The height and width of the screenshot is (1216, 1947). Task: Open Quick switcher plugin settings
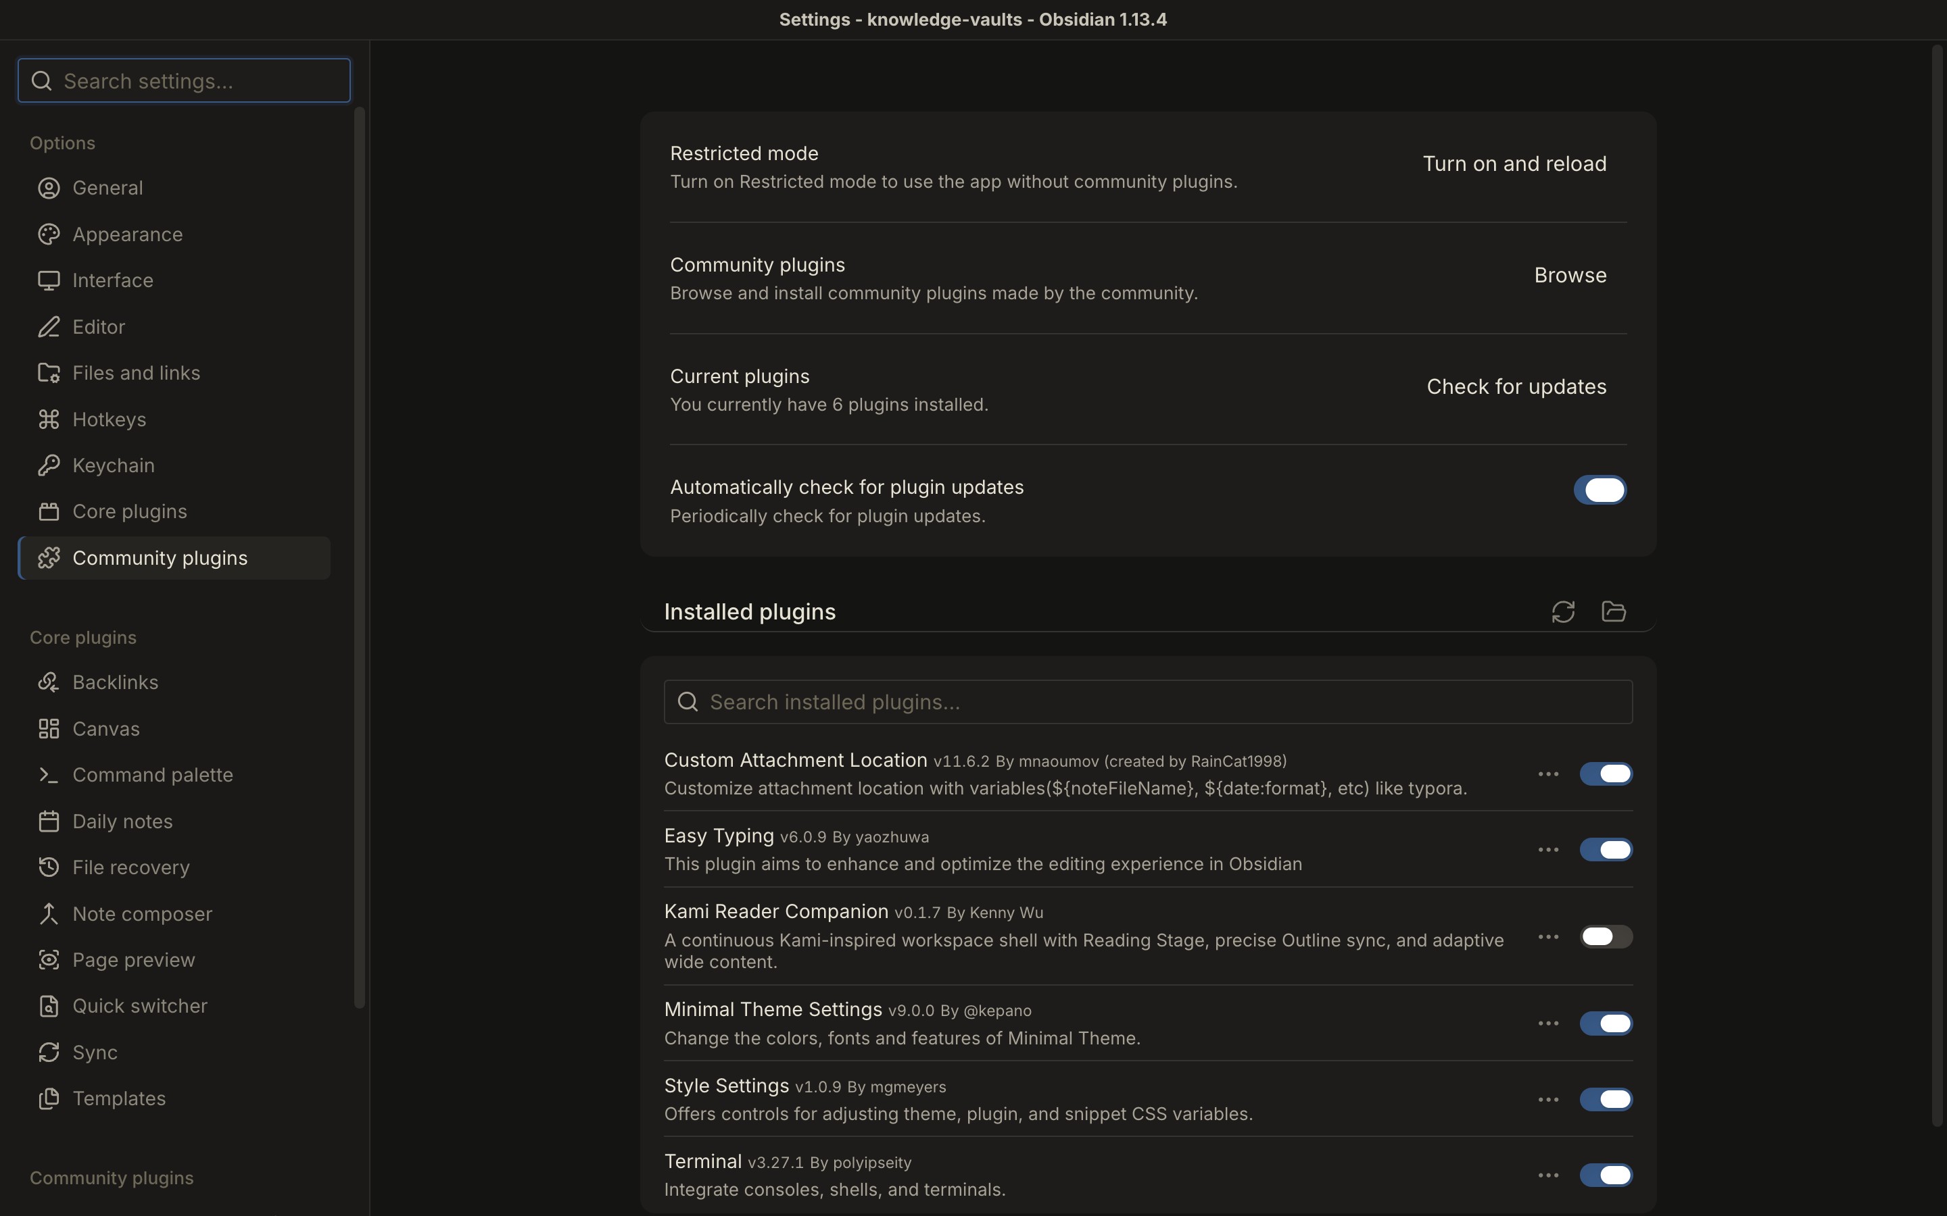coord(174,1006)
